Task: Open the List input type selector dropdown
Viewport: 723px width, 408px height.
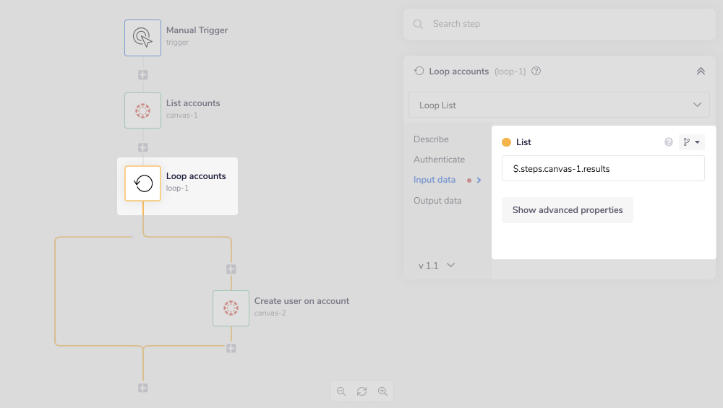Action: (x=691, y=142)
